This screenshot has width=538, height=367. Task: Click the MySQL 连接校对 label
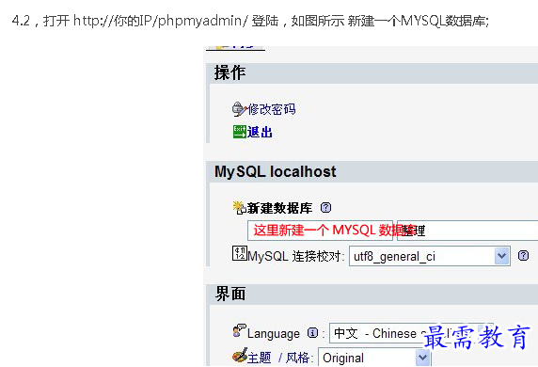pos(295,256)
